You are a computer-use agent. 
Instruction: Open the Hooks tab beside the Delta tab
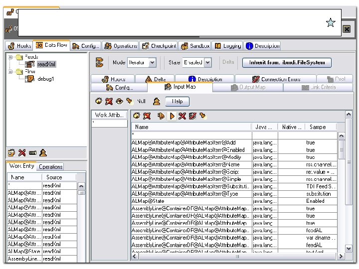tap(113, 79)
